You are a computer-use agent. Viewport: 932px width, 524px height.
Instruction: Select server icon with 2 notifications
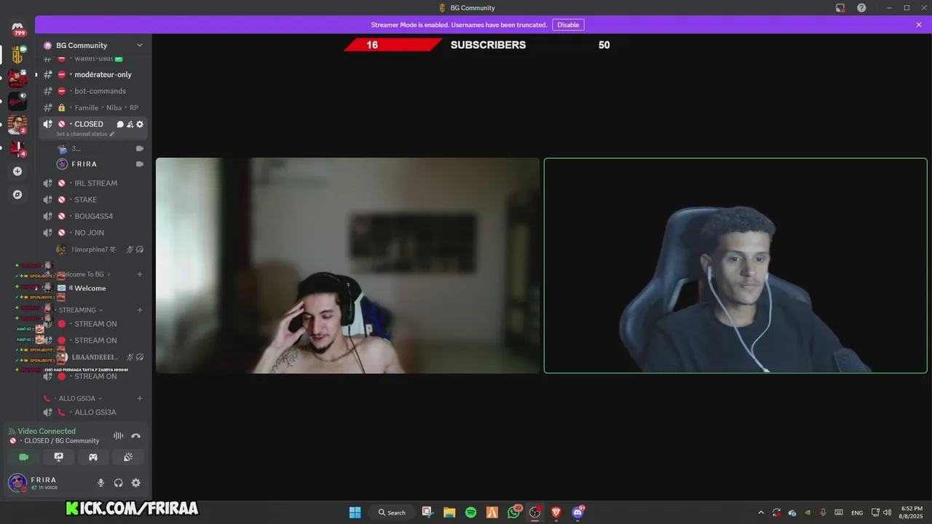(17, 124)
